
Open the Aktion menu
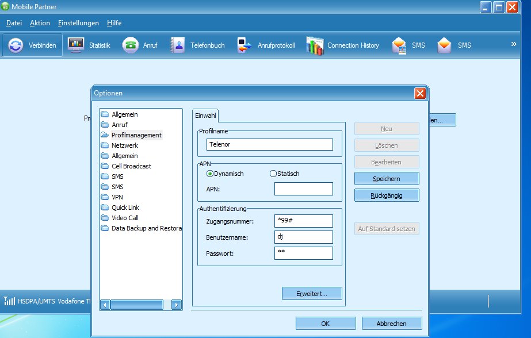40,23
